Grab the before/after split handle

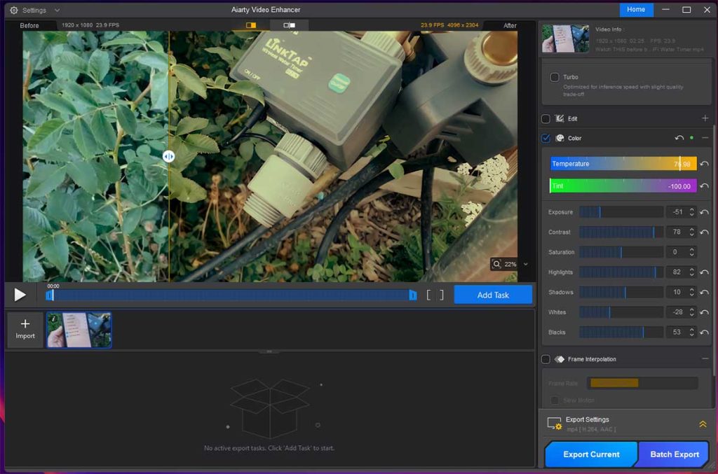pyautogui.click(x=168, y=157)
